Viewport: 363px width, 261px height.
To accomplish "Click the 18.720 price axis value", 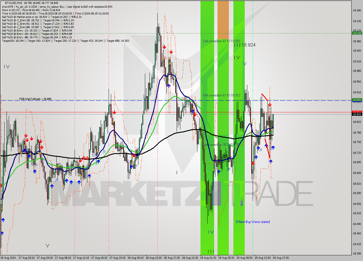I will 356,153.
